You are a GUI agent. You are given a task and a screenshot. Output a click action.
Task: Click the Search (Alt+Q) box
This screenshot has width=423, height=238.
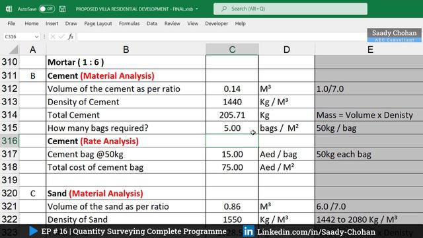coord(290,9)
